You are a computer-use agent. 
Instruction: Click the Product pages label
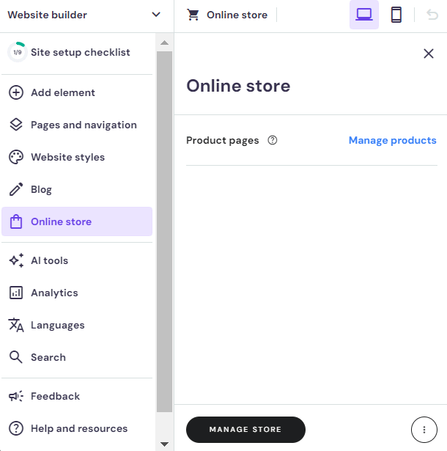click(223, 140)
